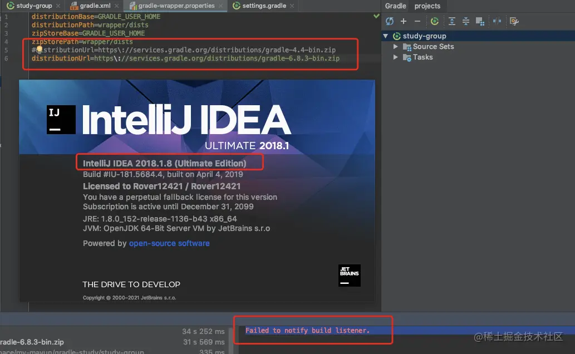Expand the Tasks node
The width and height of the screenshot is (575, 354).
395,57
